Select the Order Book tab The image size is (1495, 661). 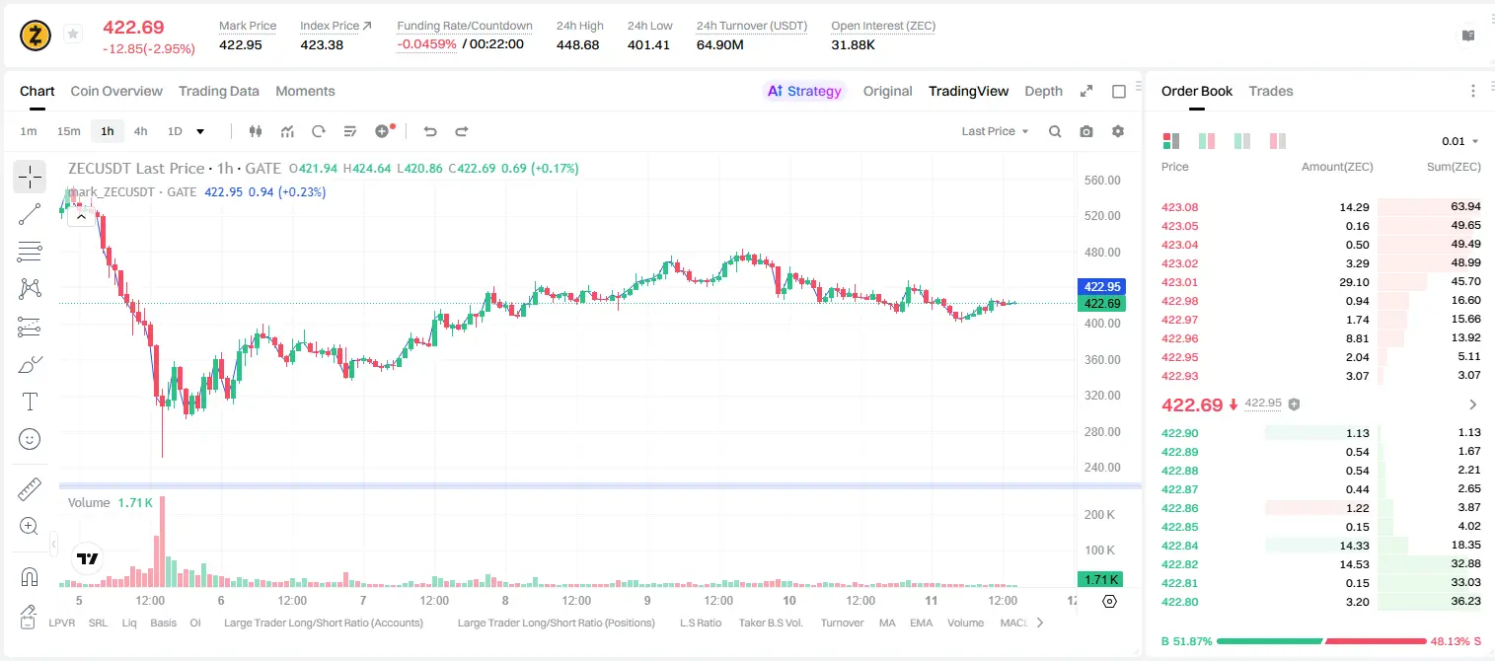pyautogui.click(x=1197, y=91)
